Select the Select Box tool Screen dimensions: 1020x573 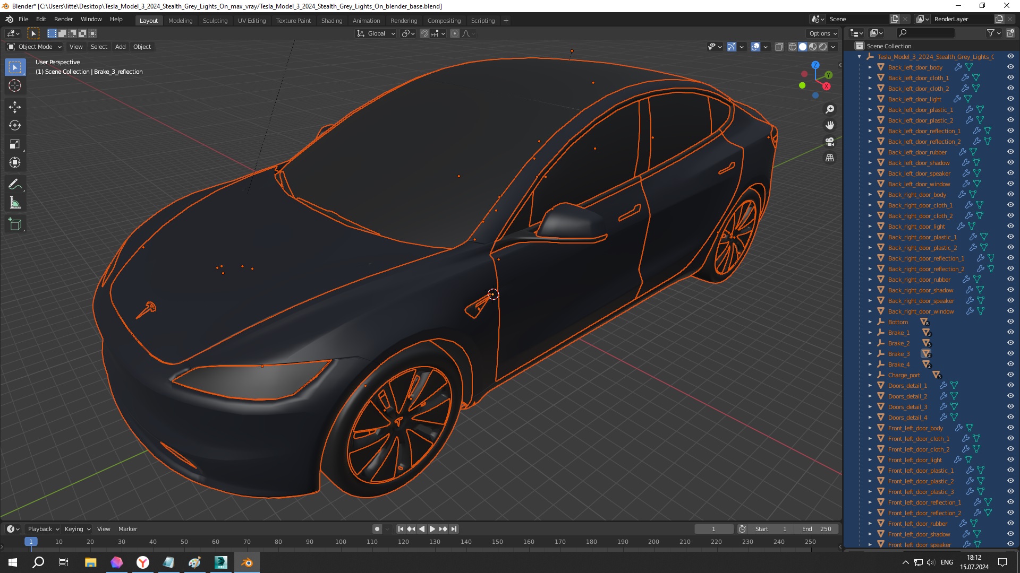click(15, 67)
